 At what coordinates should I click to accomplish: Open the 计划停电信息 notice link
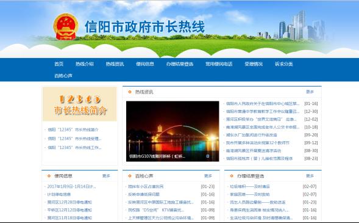tap(59, 194)
